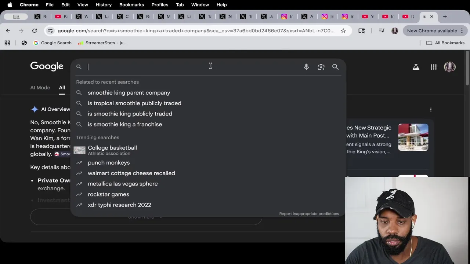Open news card thumbnail of building
The width and height of the screenshot is (470, 264).
pyautogui.click(x=413, y=137)
